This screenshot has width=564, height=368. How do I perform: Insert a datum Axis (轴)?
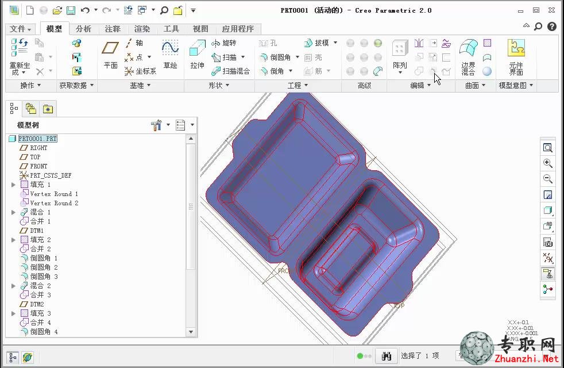134,43
